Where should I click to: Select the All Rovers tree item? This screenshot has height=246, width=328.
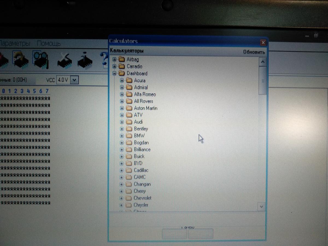point(143,101)
